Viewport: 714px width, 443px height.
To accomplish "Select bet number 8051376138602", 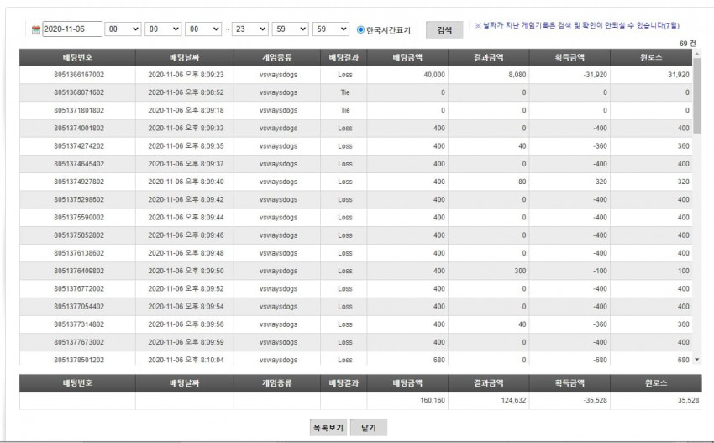I will [79, 253].
